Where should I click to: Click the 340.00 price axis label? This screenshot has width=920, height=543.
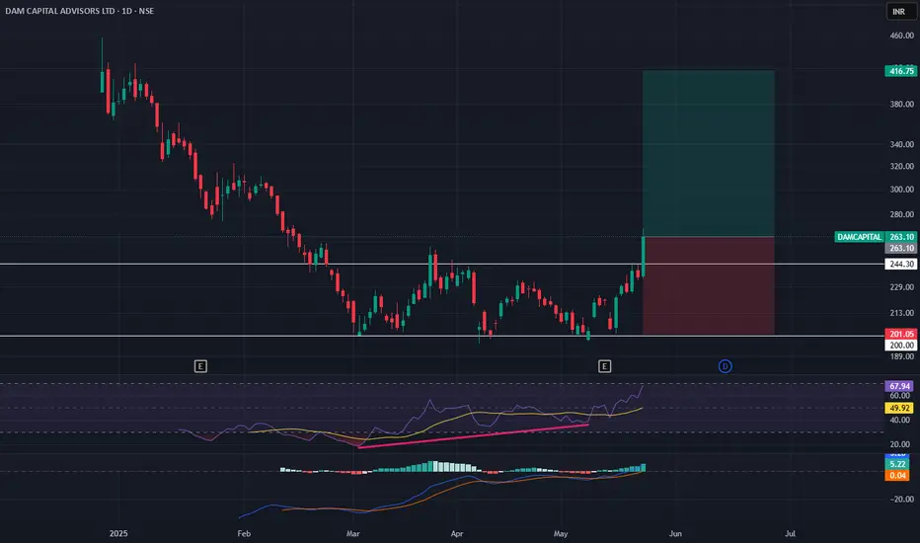coord(902,144)
